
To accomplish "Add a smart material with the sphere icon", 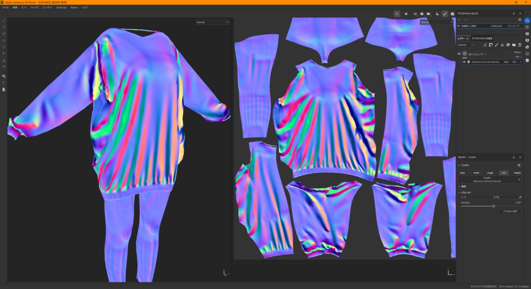I will point(508,45).
